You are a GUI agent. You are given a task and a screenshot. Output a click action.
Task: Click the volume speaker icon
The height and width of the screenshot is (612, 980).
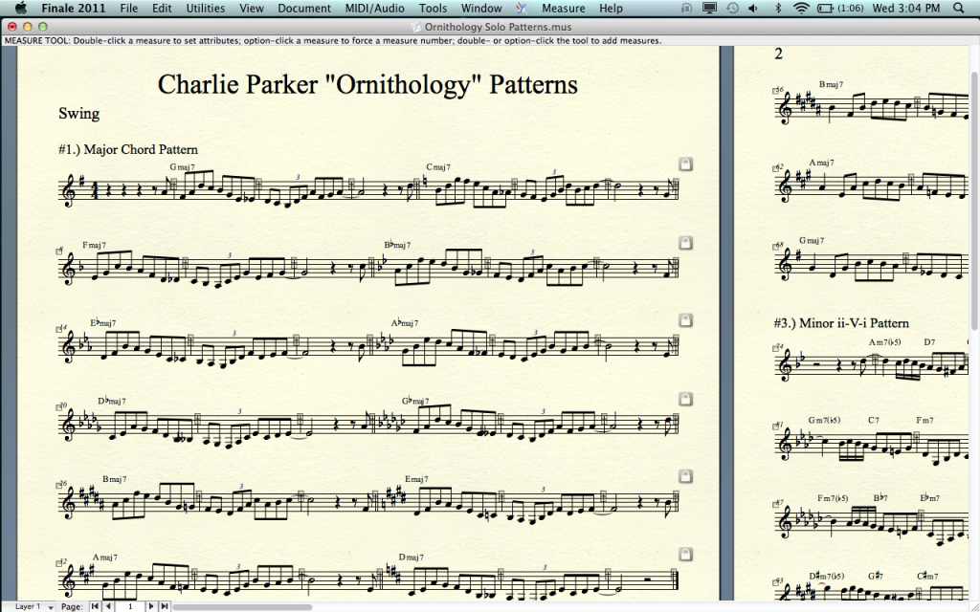tap(754, 8)
